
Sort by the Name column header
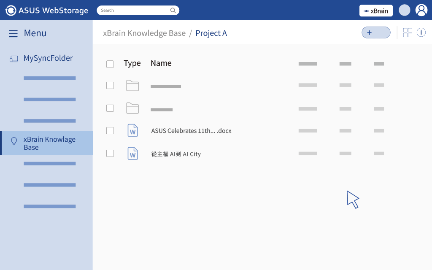coord(161,63)
